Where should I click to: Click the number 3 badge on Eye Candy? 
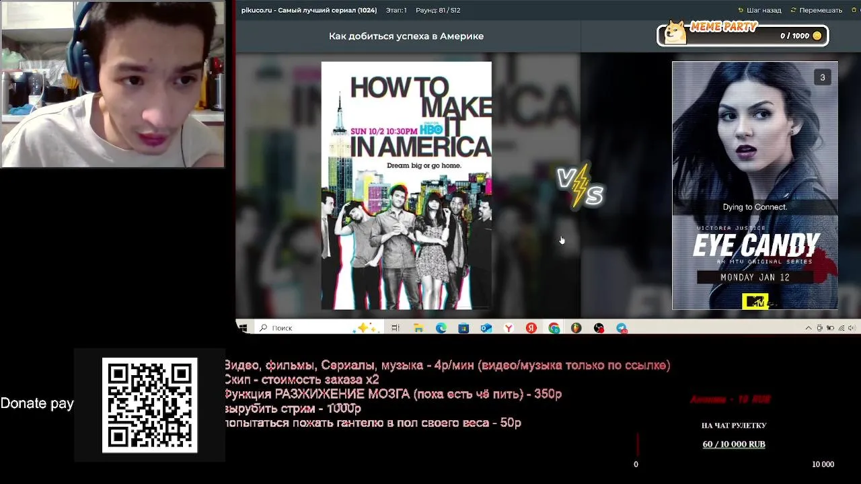(x=822, y=77)
